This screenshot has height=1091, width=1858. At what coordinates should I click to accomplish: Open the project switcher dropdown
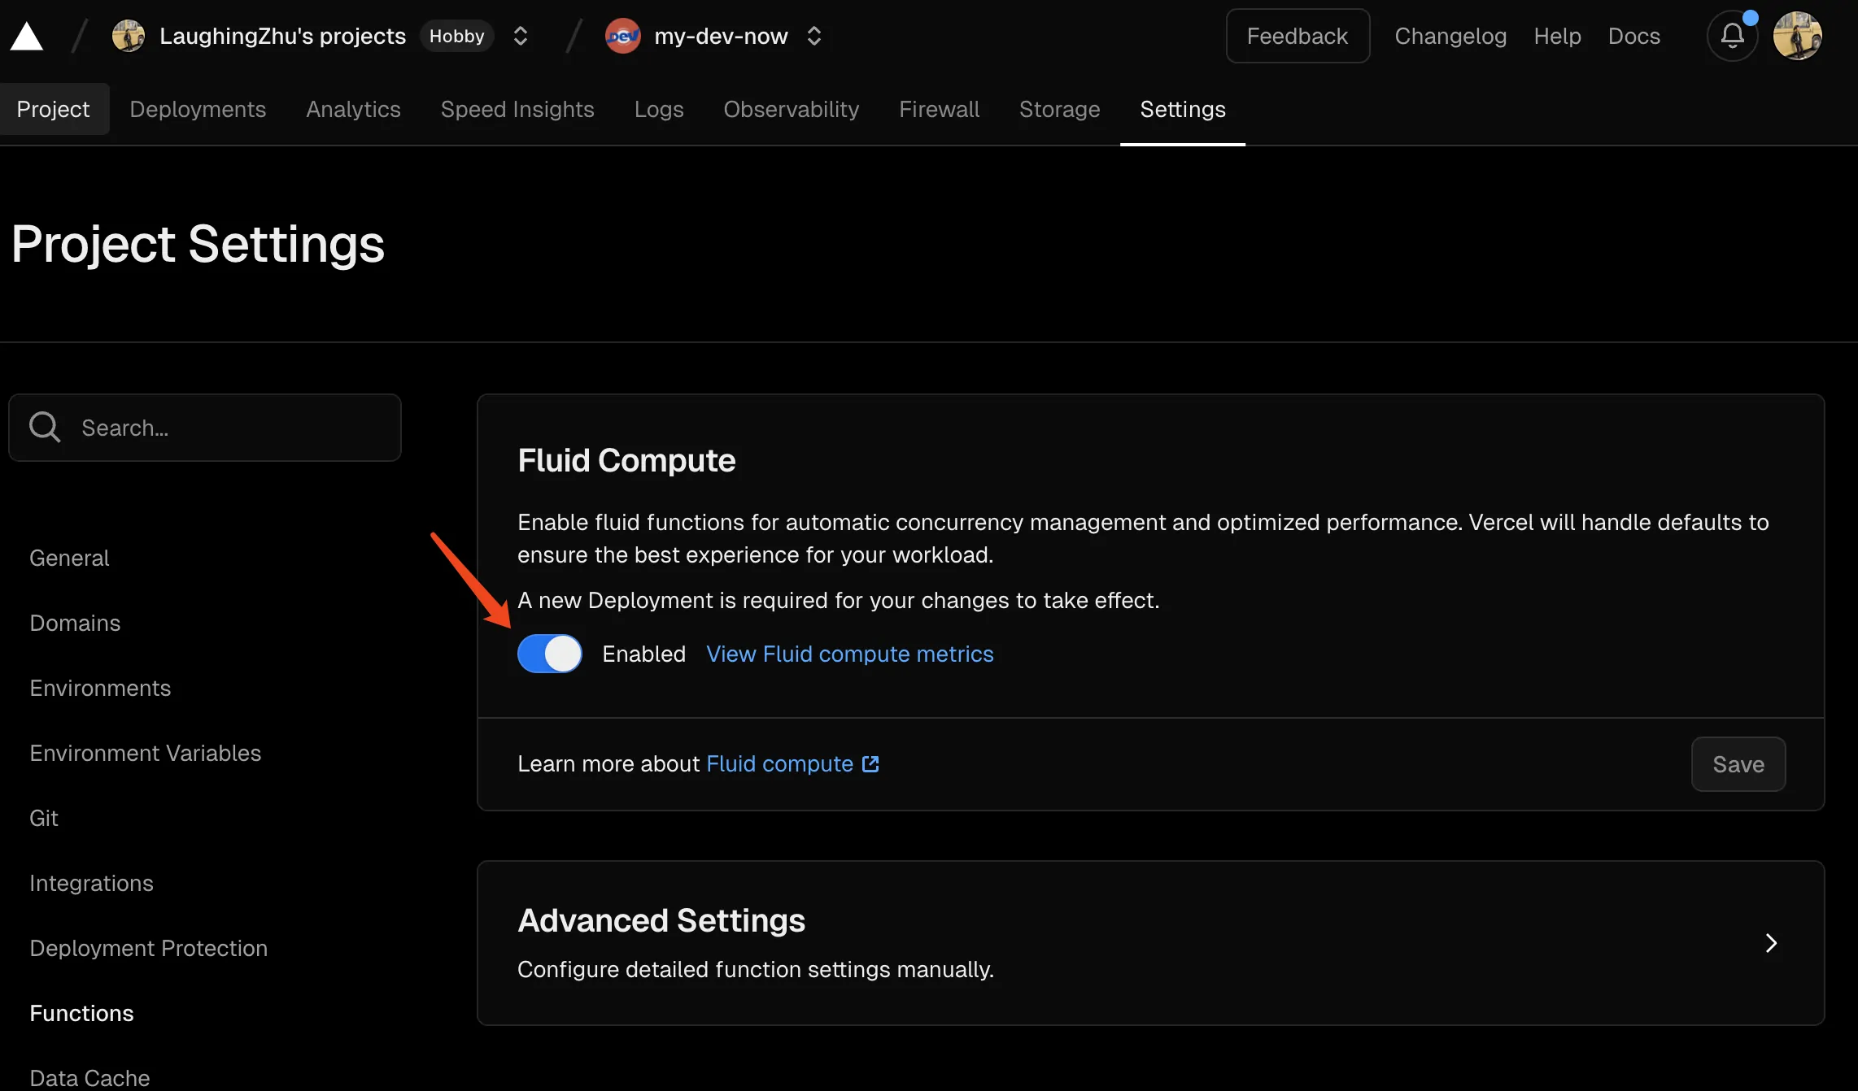(x=814, y=36)
